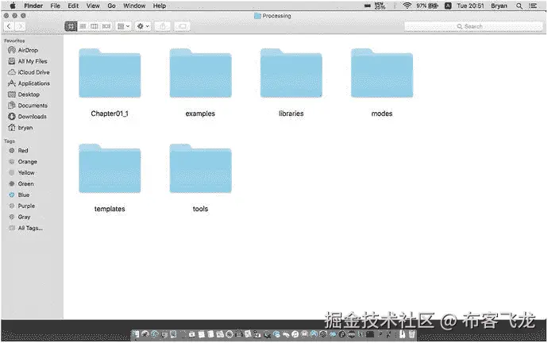Open the item arrangement dropdown
548x343 pixels.
123,26
